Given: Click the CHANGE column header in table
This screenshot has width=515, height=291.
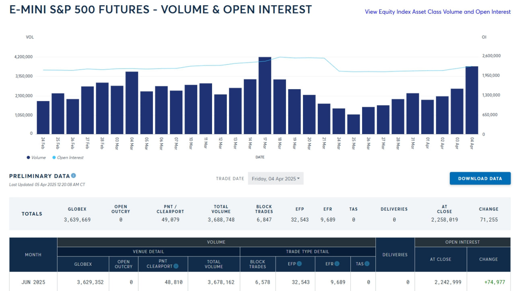Looking at the screenshot, I should click(x=488, y=259).
